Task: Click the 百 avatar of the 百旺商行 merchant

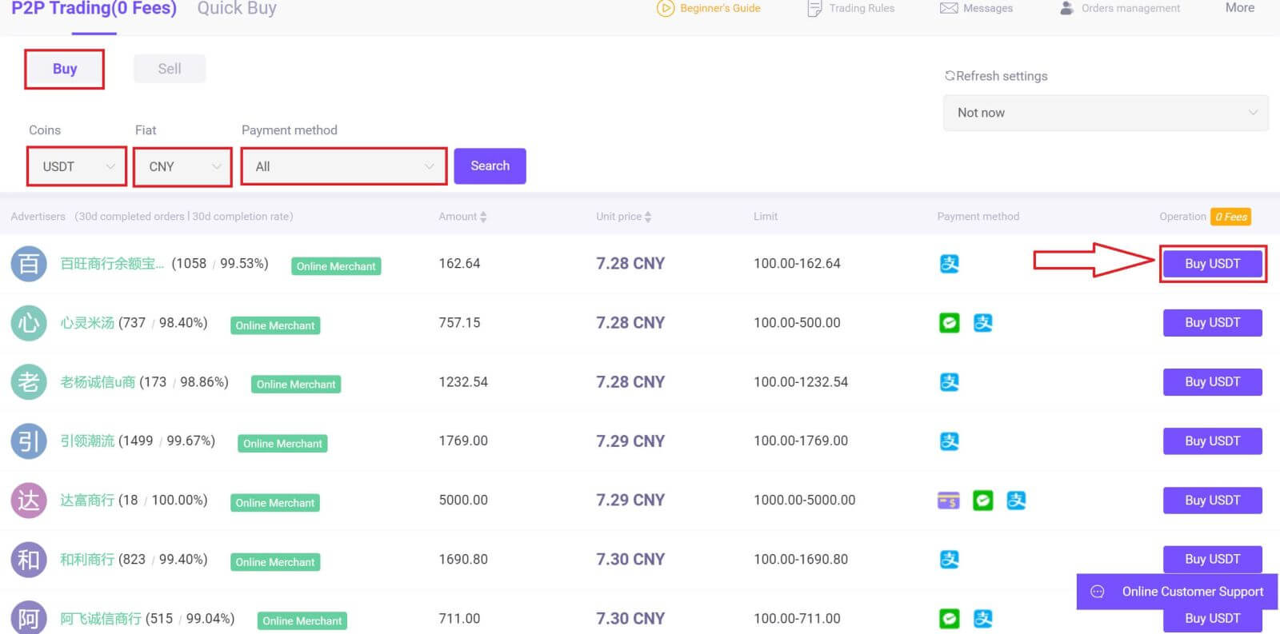Action: click(x=29, y=264)
